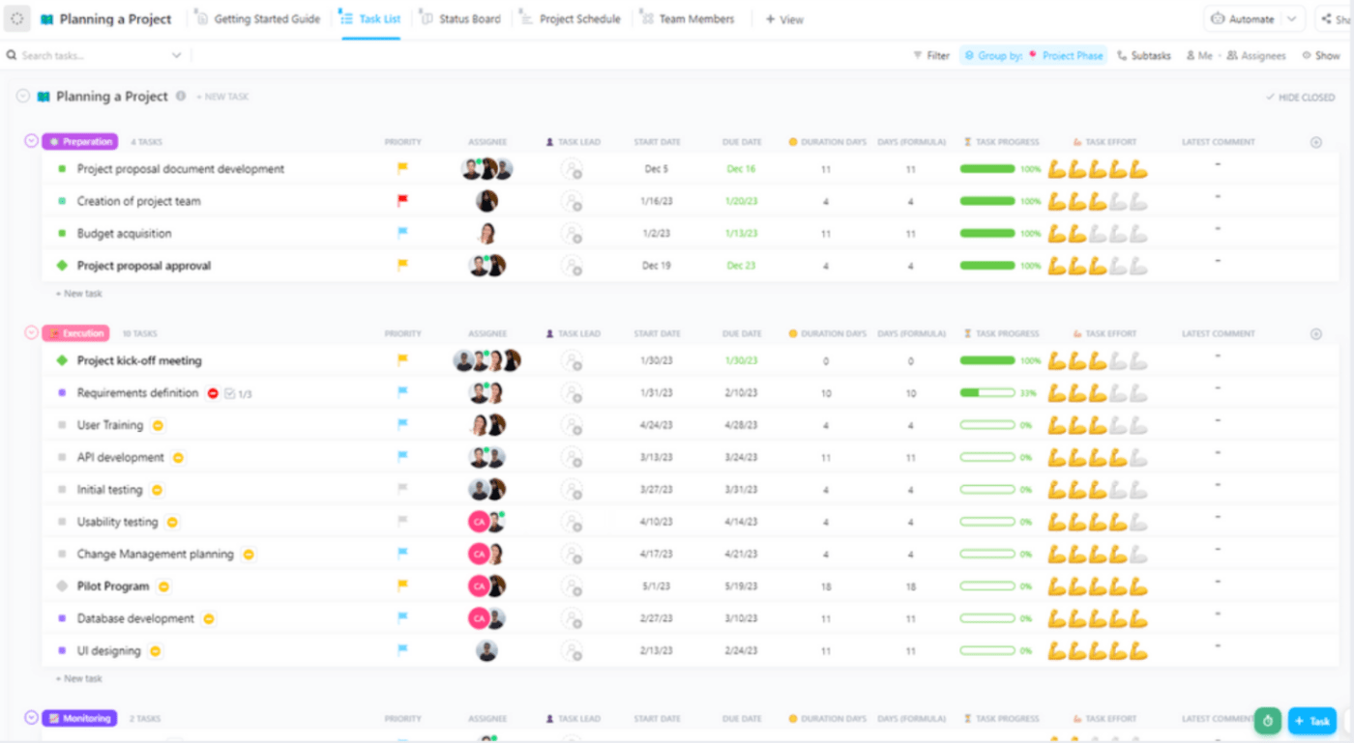Click the info icon beside Planning a Project heading
The image size is (1354, 743).
[181, 97]
